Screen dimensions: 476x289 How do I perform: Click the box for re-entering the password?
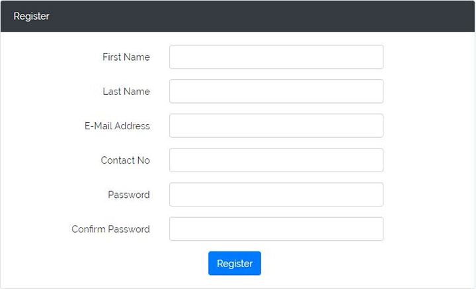[276, 229]
